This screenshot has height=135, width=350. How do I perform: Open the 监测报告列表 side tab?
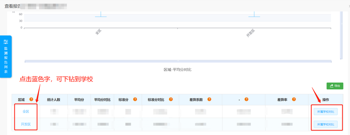click(6, 57)
